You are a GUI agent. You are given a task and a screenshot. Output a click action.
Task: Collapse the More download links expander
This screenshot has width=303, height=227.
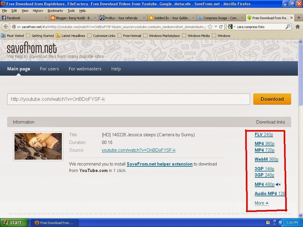pos(262,203)
